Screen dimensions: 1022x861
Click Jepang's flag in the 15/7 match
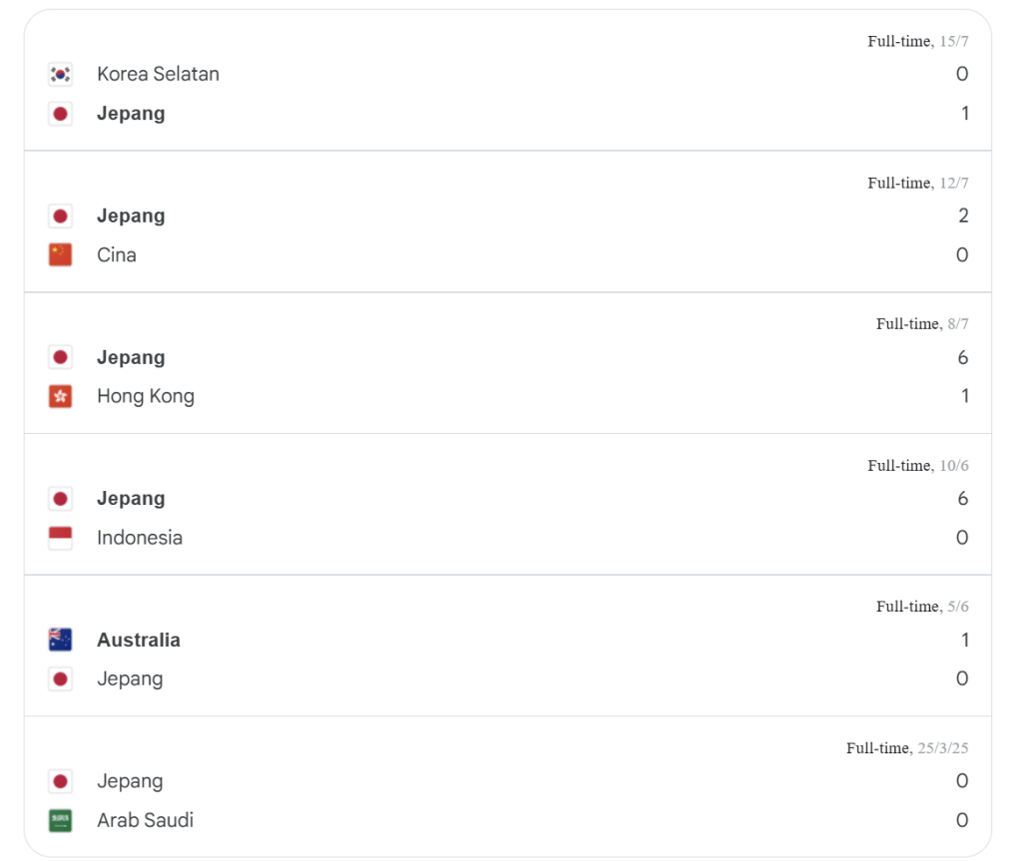[x=61, y=114]
